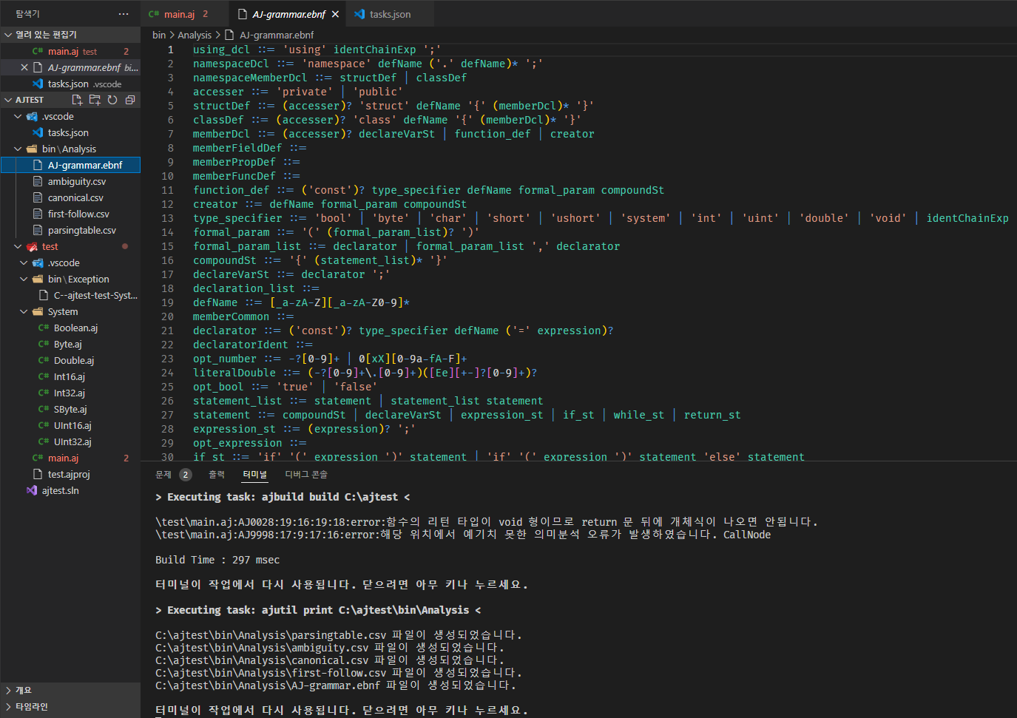Open the Output panel tab (출력)
Screen dimensions: 1017x718
pyautogui.click(x=216, y=475)
